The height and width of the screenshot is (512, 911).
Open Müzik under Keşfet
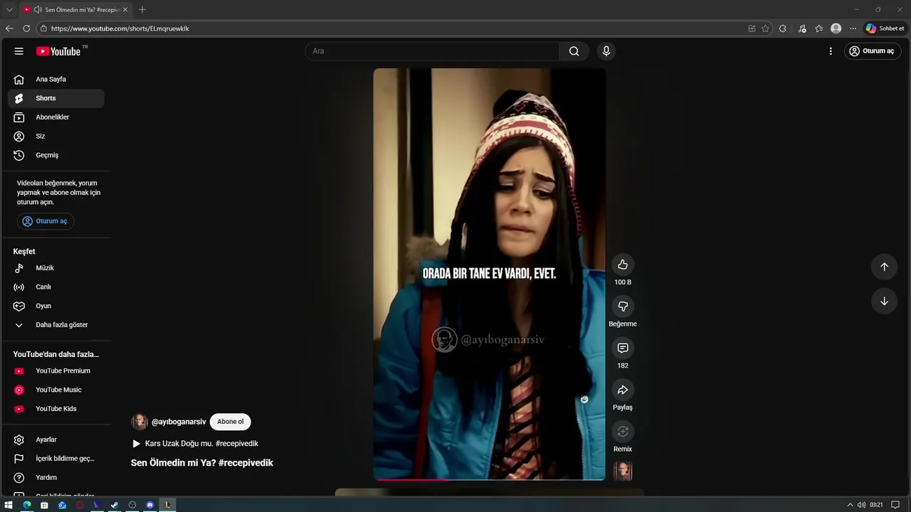click(x=56, y=268)
